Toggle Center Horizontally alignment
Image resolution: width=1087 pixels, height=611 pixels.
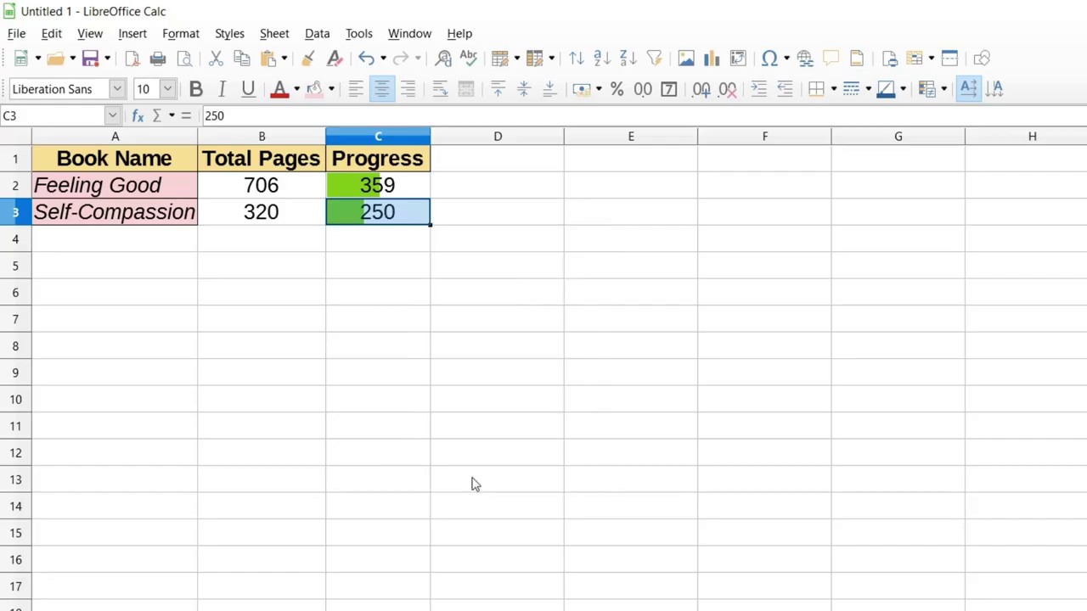click(x=382, y=89)
